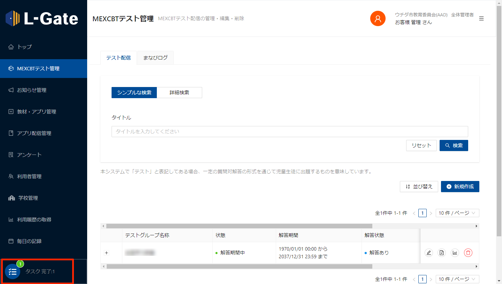Click the 新規作成 button
This screenshot has height=284, width=502.
(460, 187)
